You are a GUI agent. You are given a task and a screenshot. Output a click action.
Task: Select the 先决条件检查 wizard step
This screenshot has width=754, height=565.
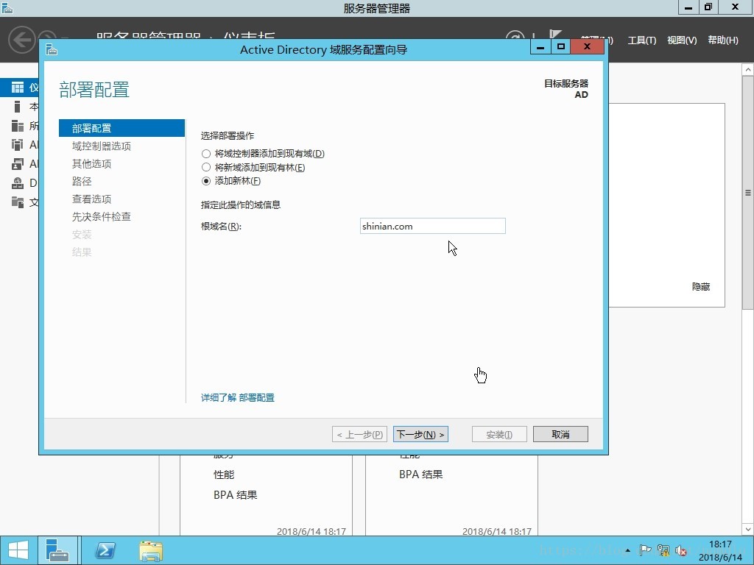coord(102,217)
